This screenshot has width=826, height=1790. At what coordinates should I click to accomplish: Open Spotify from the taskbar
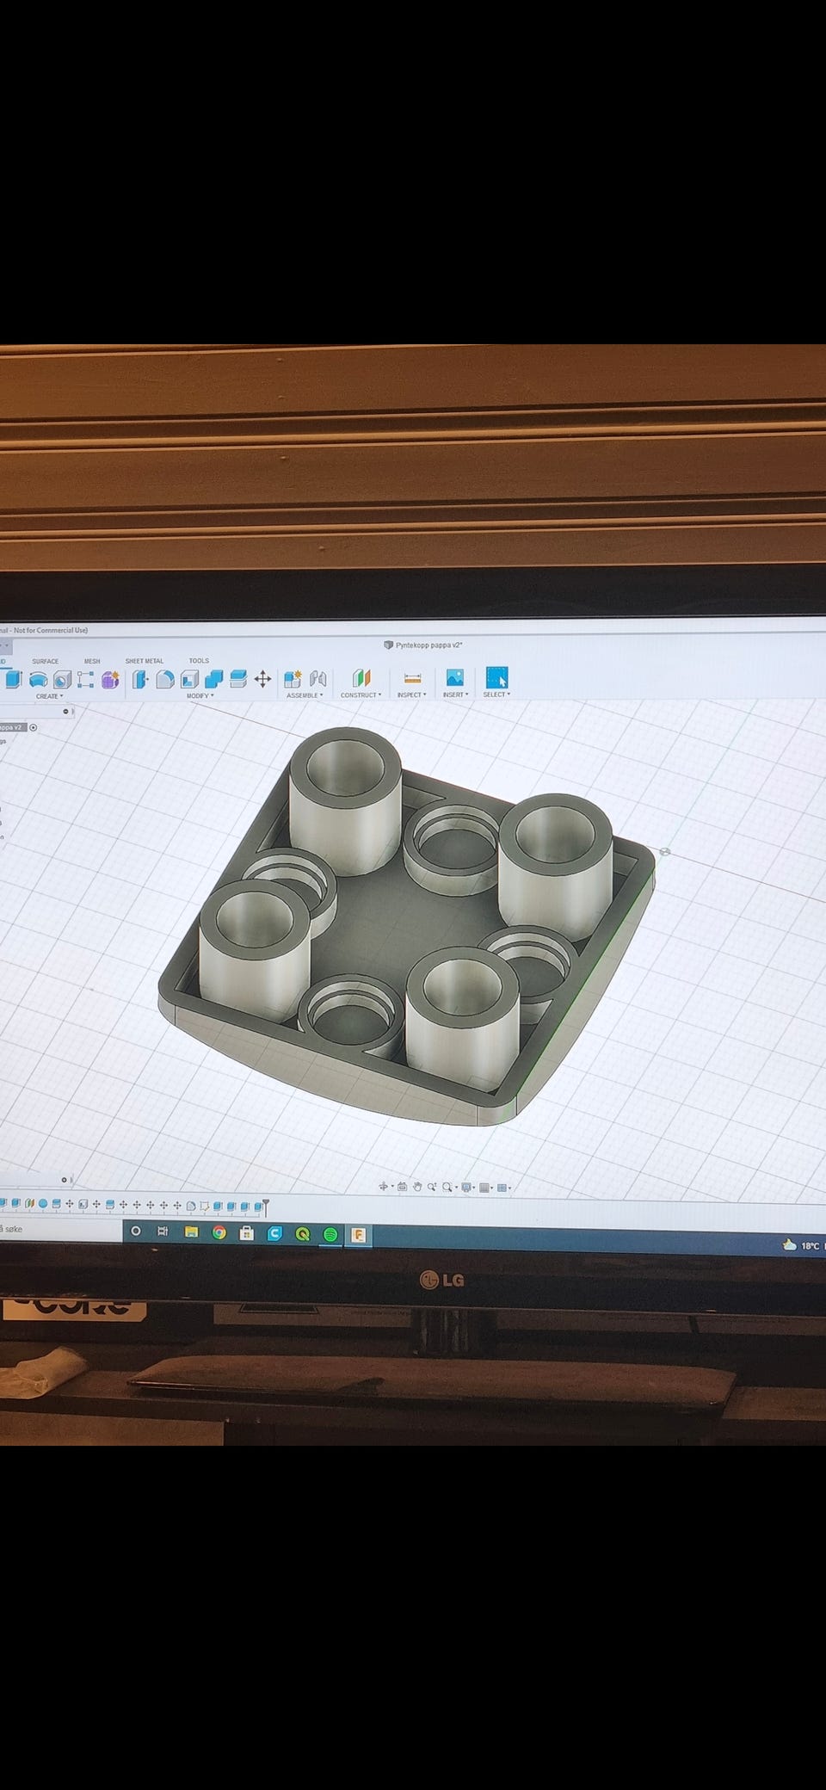[330, 1234]
